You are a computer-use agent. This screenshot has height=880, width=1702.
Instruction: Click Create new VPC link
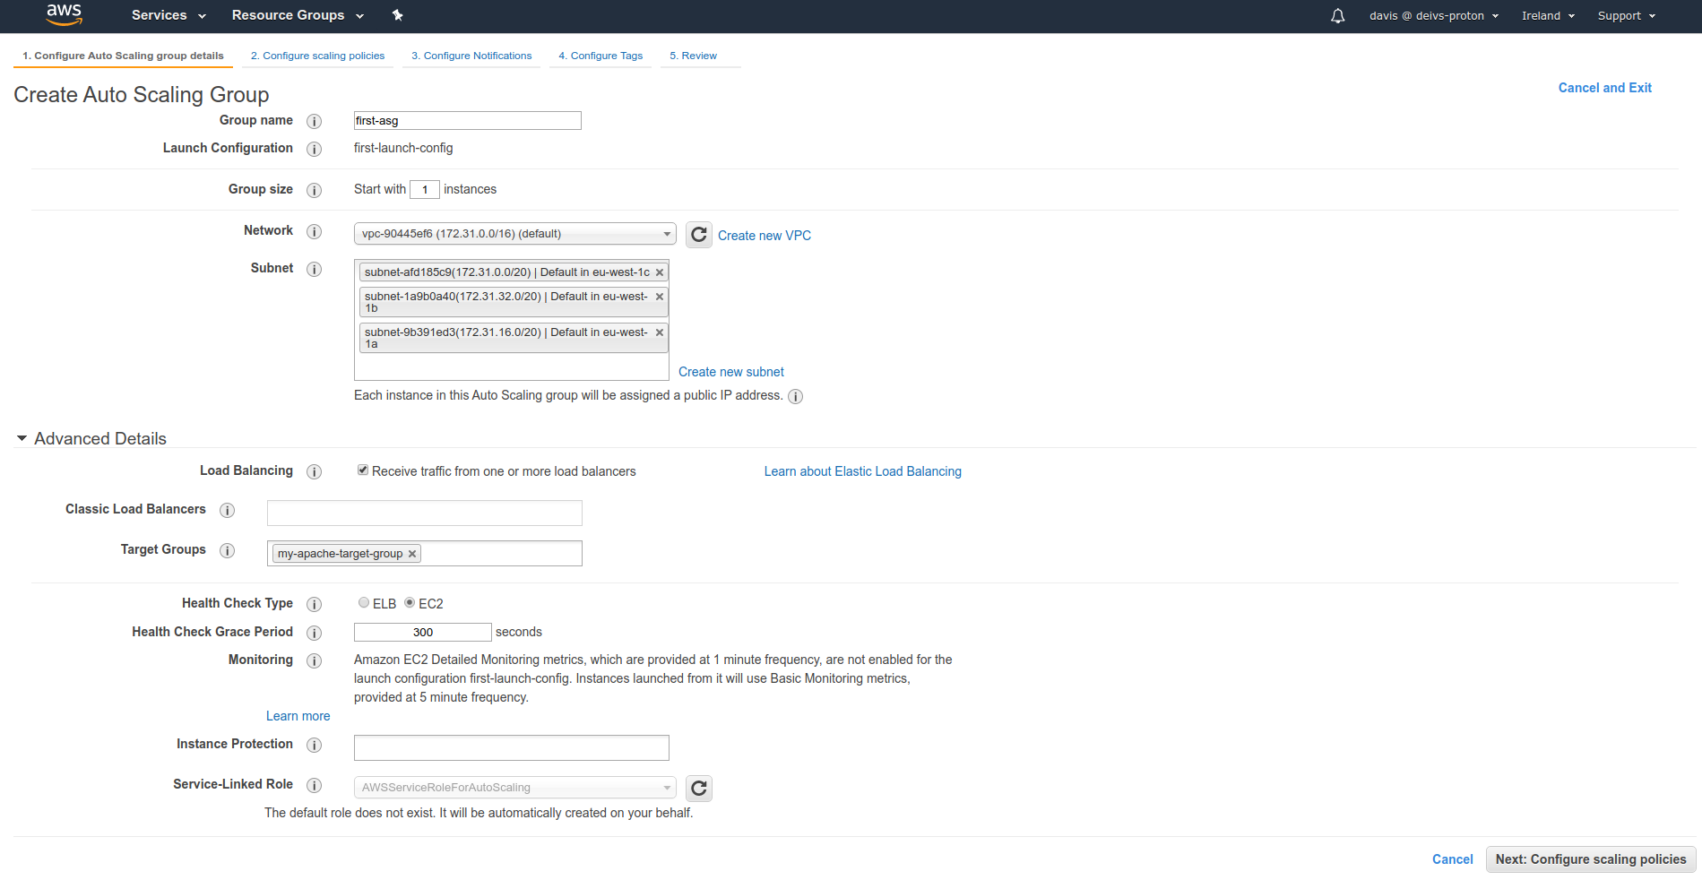pos(765,236)
